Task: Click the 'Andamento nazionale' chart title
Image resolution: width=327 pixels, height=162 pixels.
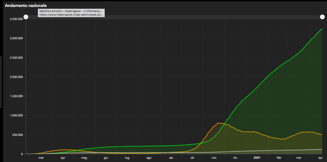Action: (26, 6)
